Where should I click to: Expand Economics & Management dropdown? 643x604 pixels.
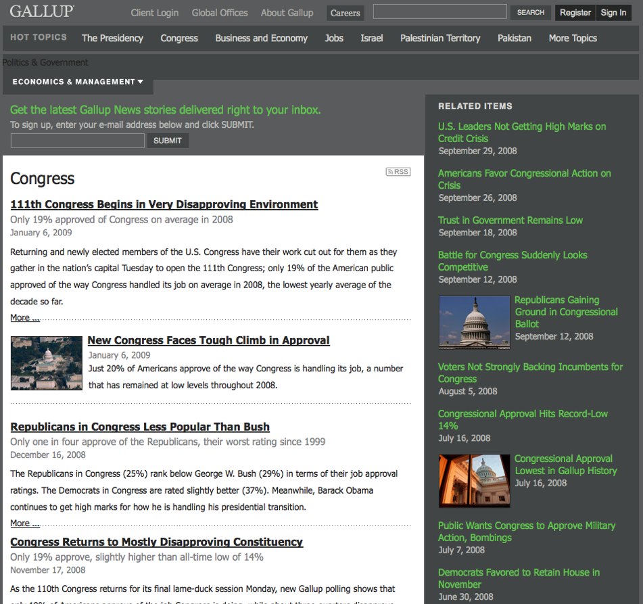78,82
